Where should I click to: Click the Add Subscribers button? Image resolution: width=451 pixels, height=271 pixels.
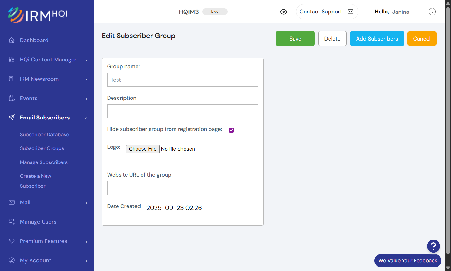point(377,39)
